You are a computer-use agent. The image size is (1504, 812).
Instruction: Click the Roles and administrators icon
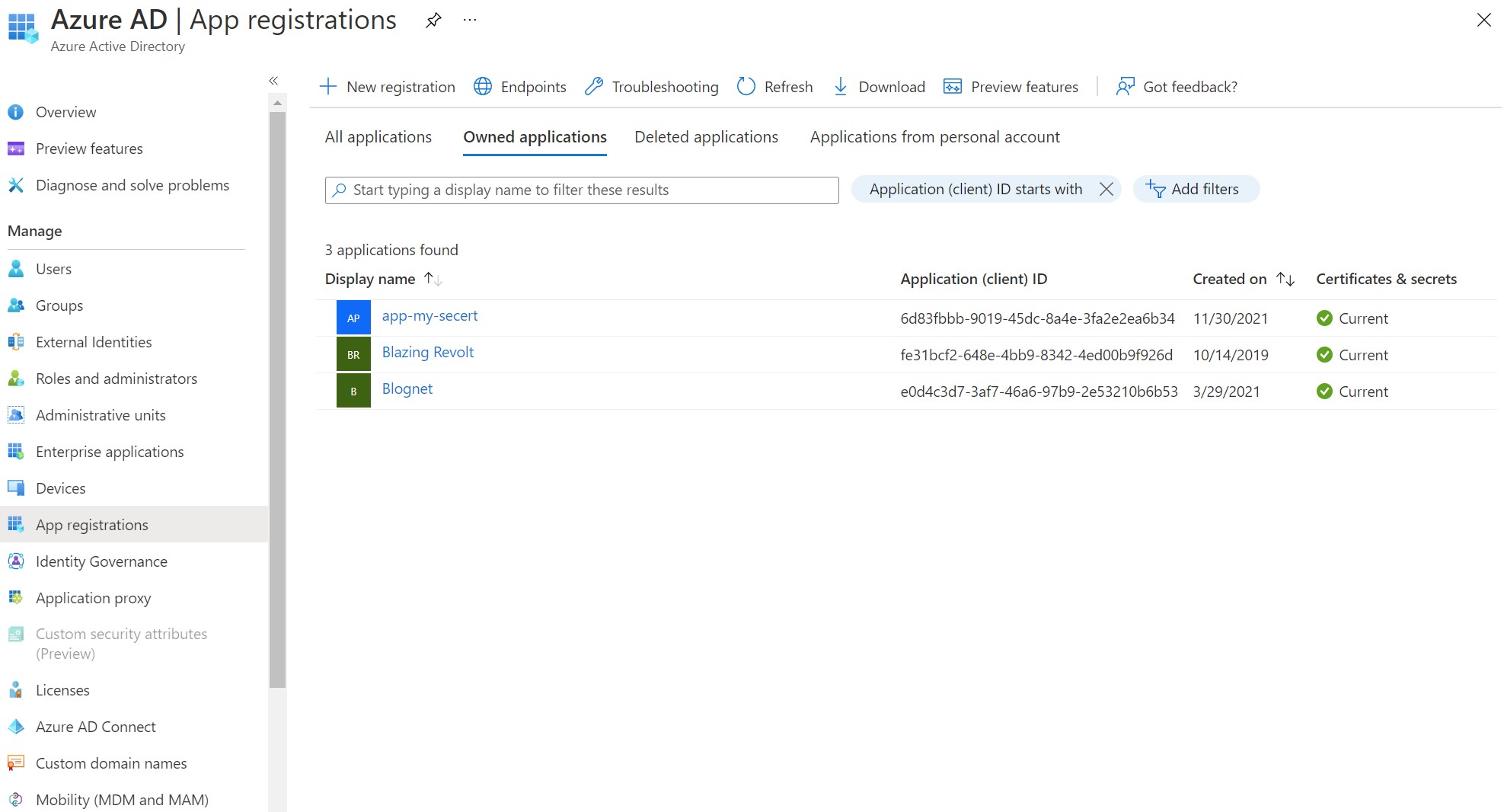[16, 379]
